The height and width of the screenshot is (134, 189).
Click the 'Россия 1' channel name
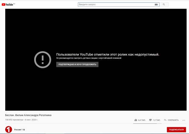click(18, 130)
